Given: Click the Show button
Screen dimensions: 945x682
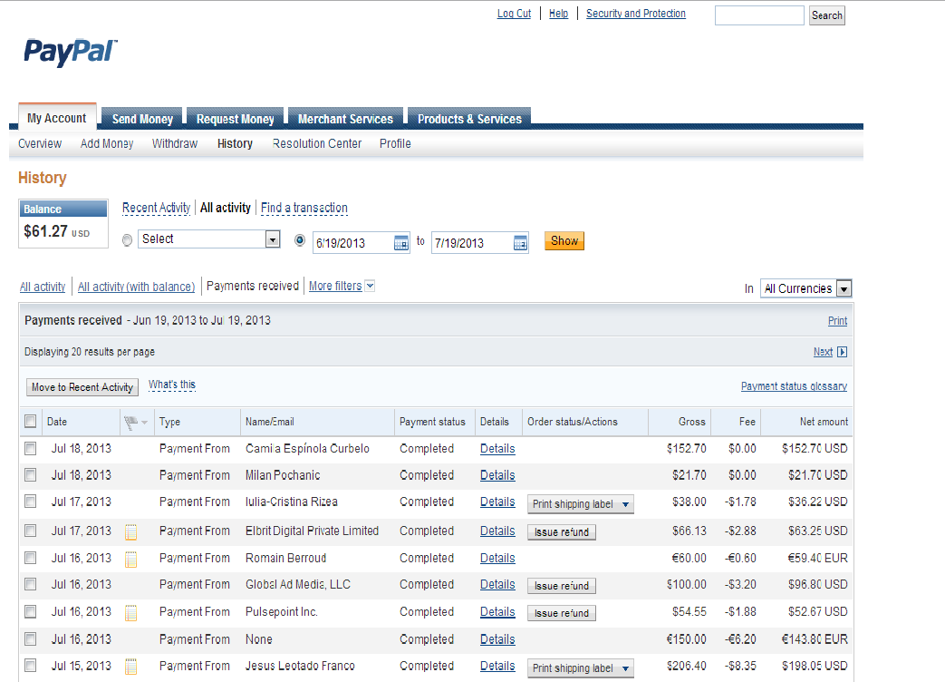Looking at the screenshot, I should pos(564,240).
